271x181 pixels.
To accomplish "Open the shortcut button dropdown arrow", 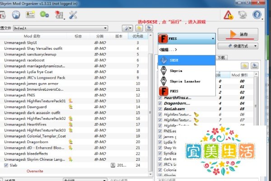I will coord(255,46).
